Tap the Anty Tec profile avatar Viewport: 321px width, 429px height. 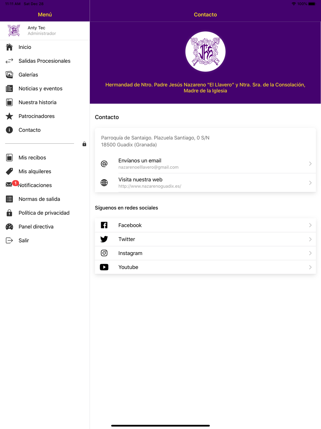[x=14, y=31]
